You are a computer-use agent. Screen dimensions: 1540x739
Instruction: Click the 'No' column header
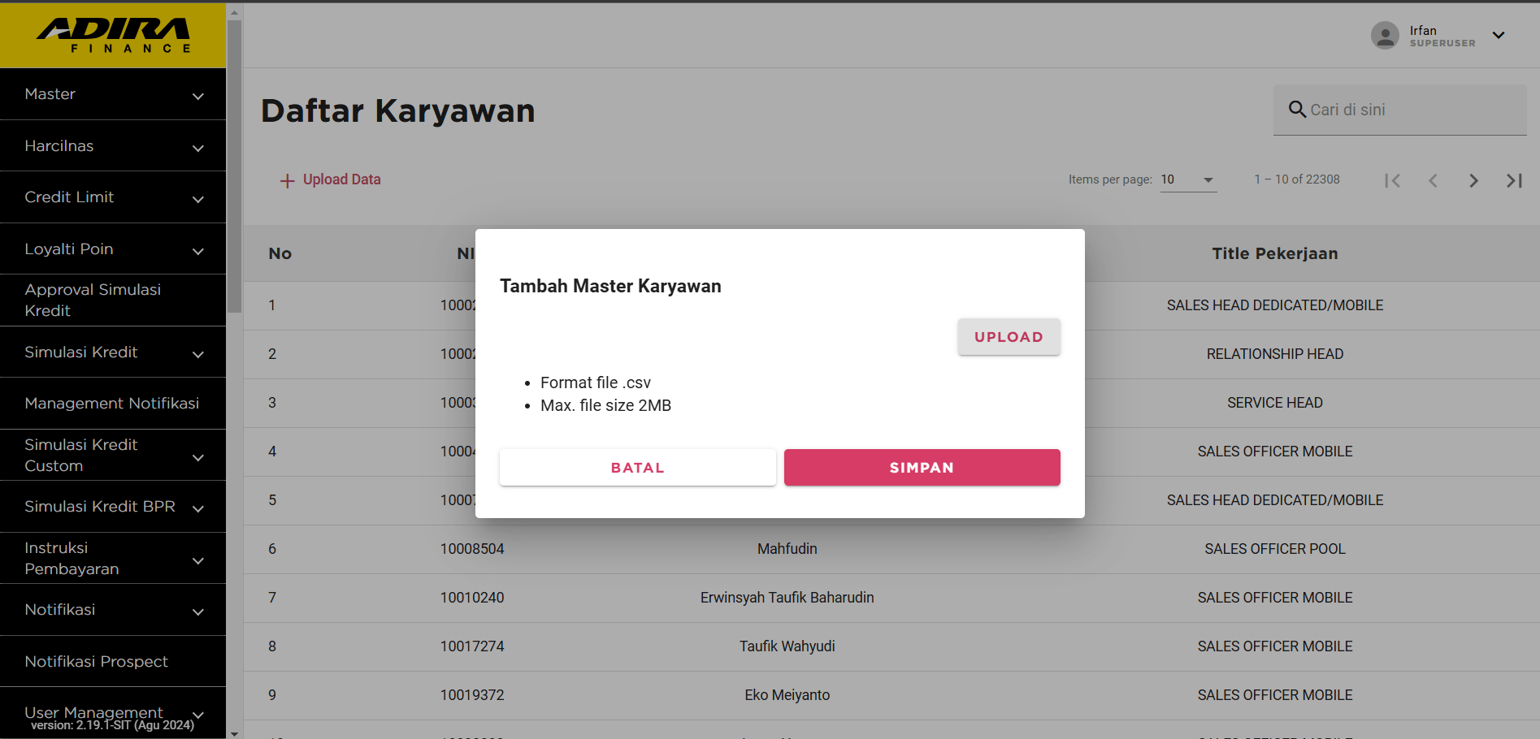pos(280,253)
